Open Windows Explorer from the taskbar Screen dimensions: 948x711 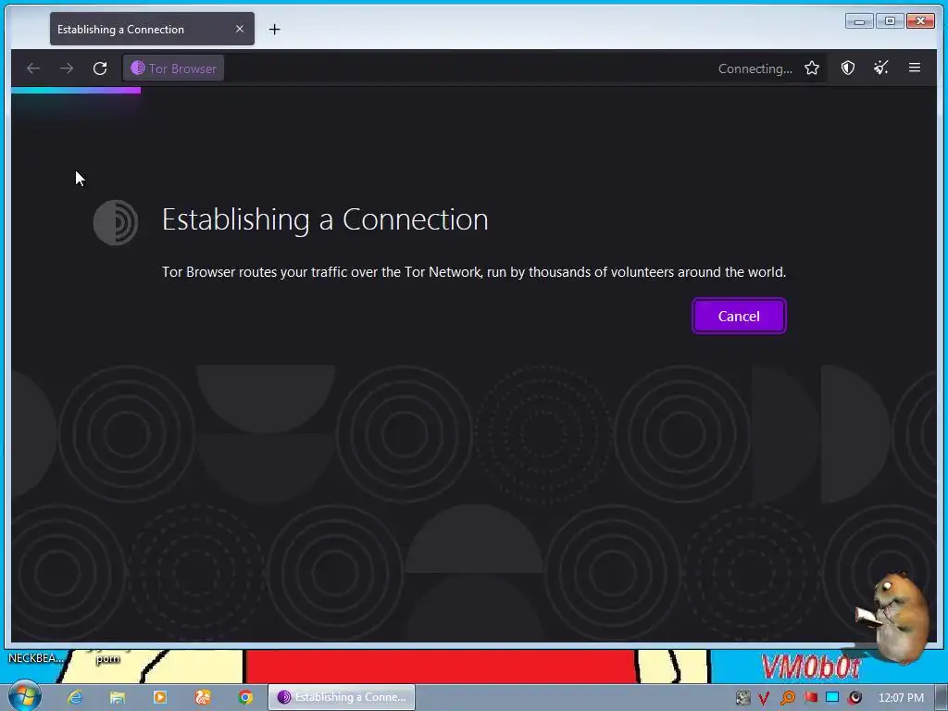pos(118,697)
